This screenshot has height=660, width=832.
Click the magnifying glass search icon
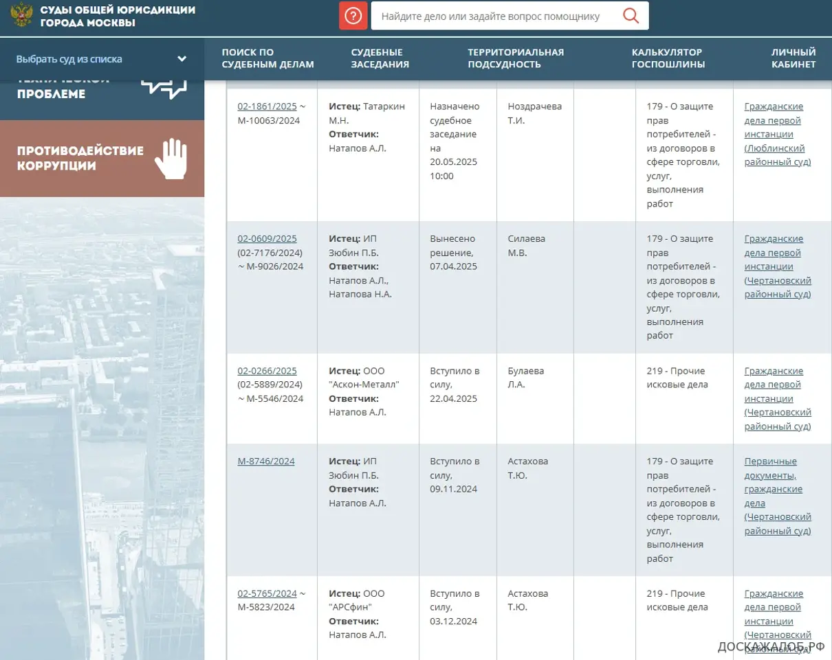(631, 16)
